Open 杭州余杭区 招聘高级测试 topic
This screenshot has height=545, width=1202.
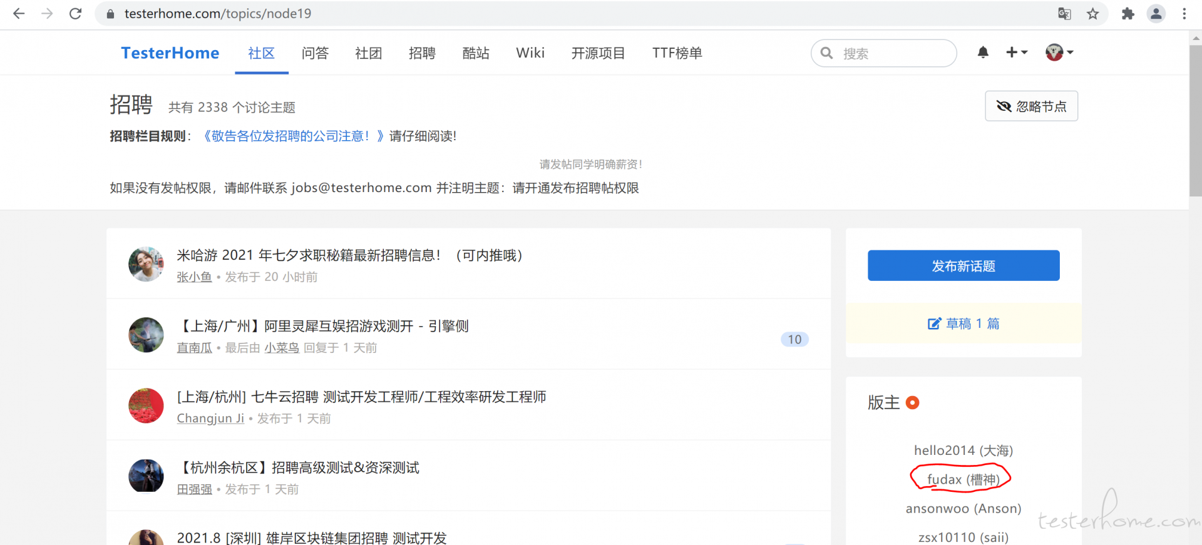click(298, 467)
